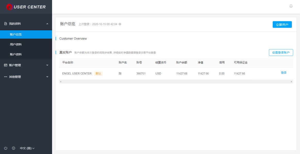
Task: Collapse the 我的资料 section chevron
Action: pyautogui.click(x=47, y=24)
